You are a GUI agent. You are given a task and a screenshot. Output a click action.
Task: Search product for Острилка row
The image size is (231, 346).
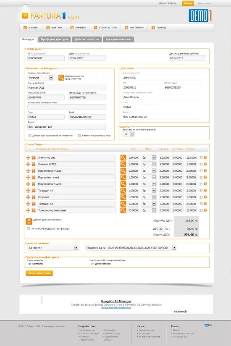click(123, 197)
